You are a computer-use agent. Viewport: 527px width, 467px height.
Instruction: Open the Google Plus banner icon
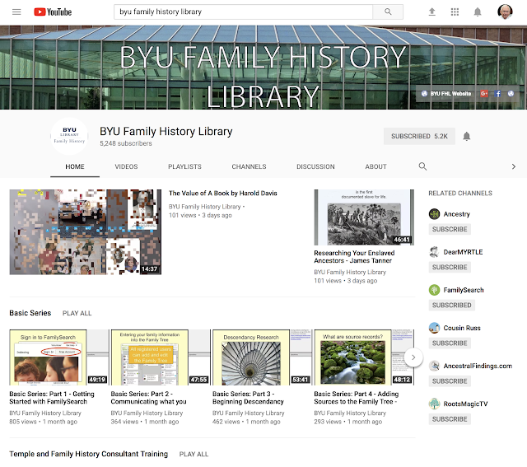point(484,93)
